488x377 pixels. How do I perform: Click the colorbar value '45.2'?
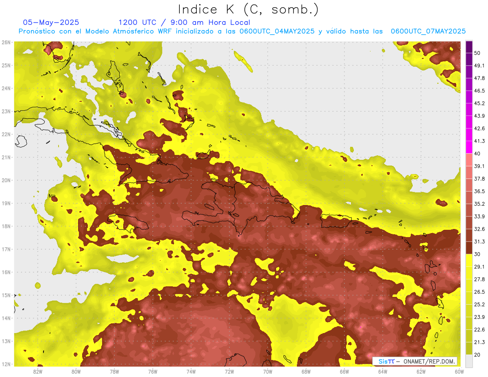click(479, 103)
